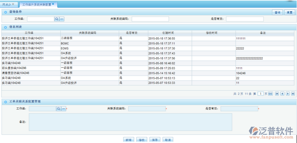
Task: Click the 重置 button
Action: (289, 13)
